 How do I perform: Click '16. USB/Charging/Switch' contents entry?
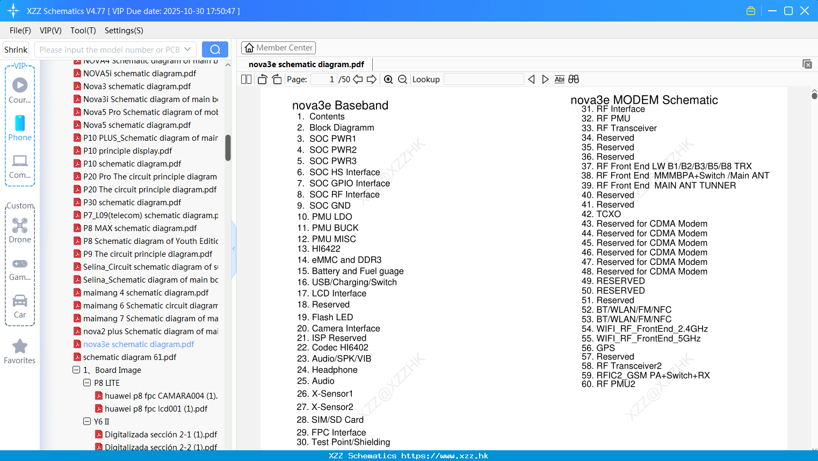[347, 282]
